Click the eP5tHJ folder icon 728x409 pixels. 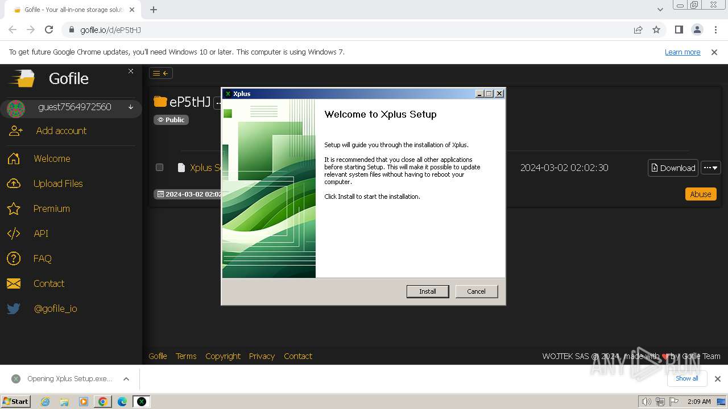[160, 102]
